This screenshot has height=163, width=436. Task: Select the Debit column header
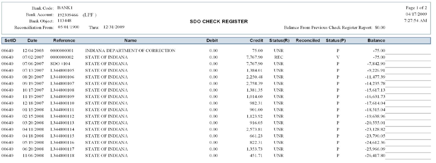pos(212,41)
